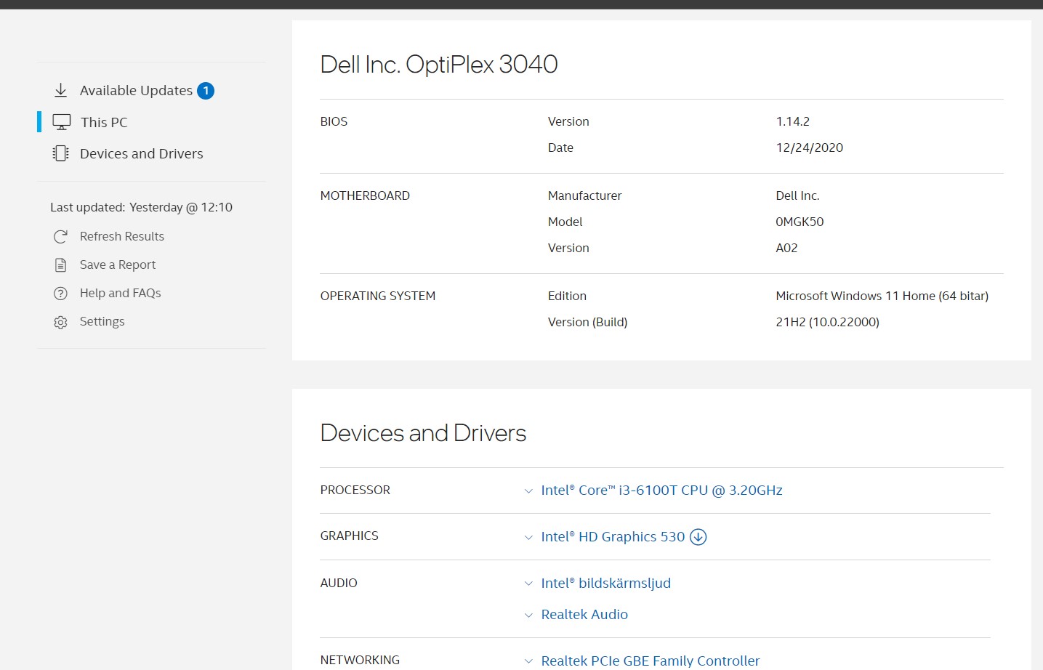Open Intel Core i3-6100T CPU details link
The image size is (1043, 670).
coord(661,491)
